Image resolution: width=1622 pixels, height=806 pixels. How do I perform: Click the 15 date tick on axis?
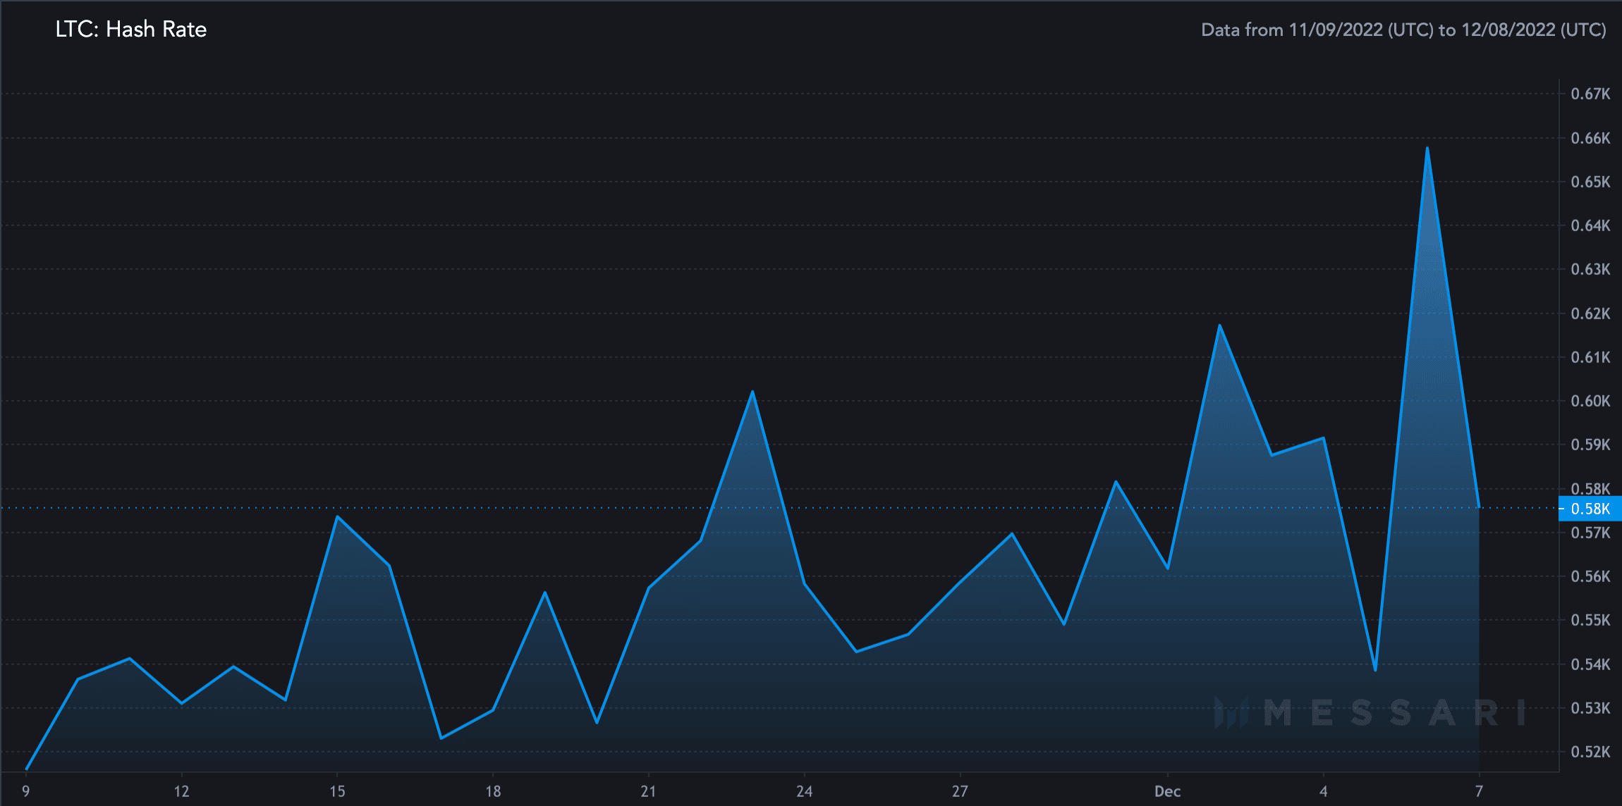coord(337,791)
